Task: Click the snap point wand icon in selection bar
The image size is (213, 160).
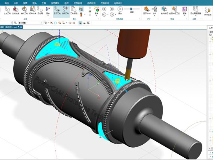Action: [x=51, y=23]
